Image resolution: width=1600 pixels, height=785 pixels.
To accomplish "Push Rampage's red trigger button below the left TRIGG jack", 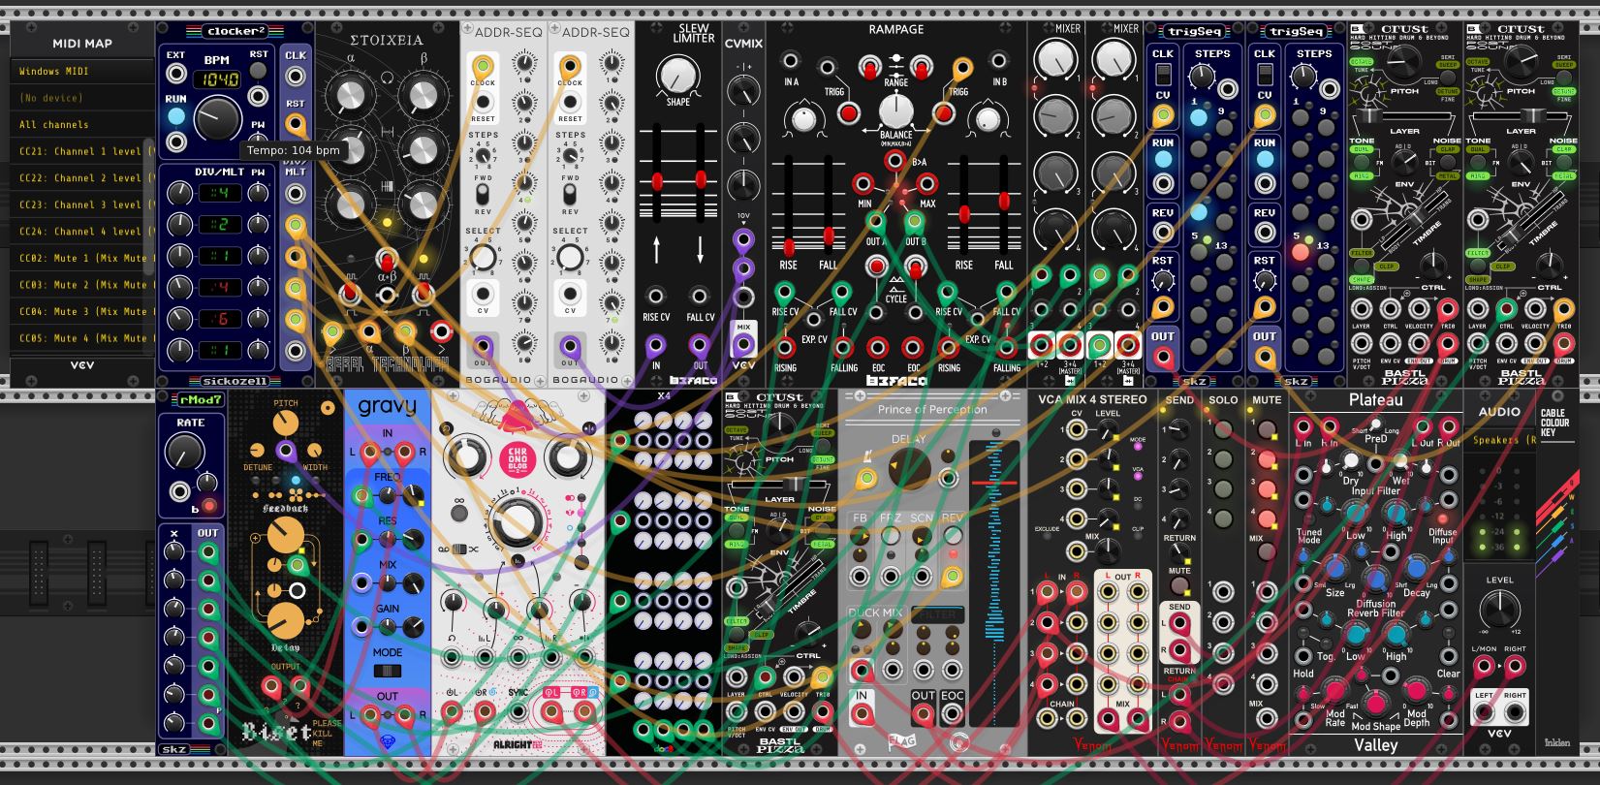I will (849, 113).
